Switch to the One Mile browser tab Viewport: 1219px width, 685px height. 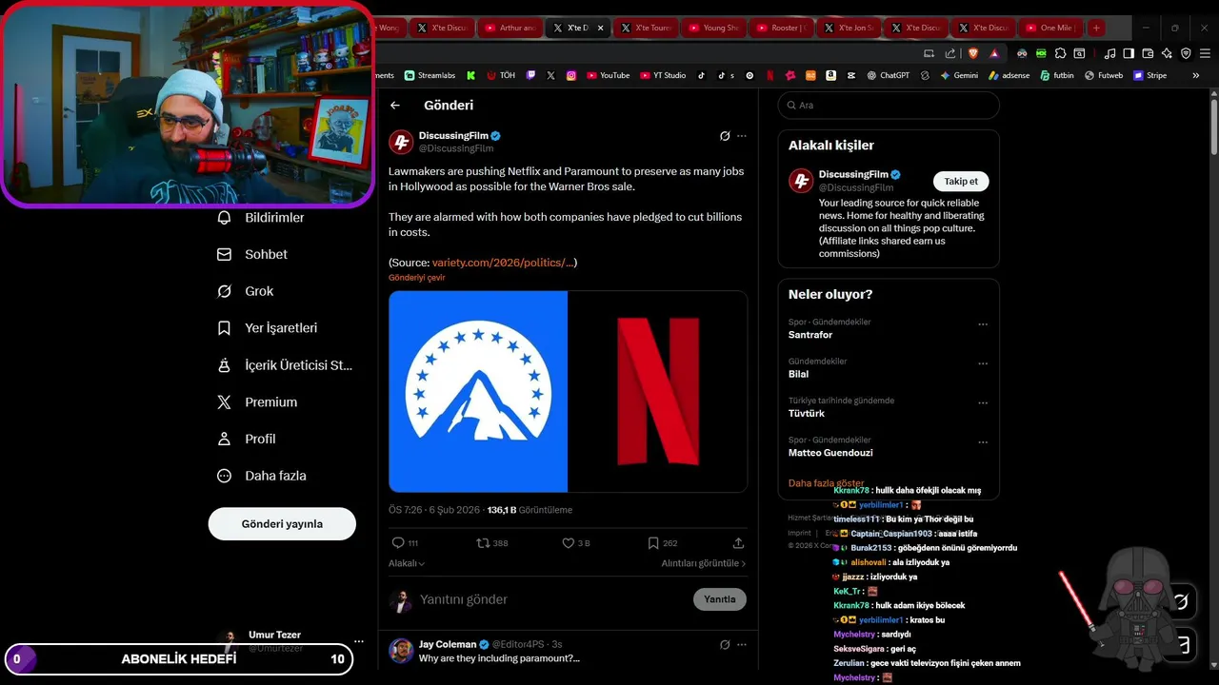1051,28
